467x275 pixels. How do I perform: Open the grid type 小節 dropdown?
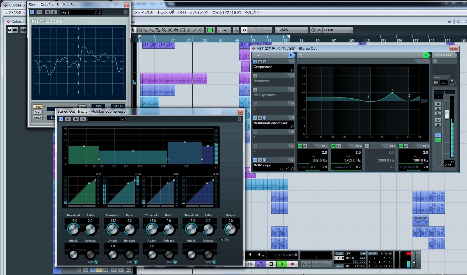[x=291, y=30]
